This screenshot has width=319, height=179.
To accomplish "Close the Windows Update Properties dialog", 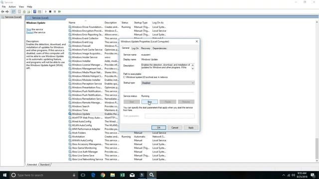I will [197, 41].
